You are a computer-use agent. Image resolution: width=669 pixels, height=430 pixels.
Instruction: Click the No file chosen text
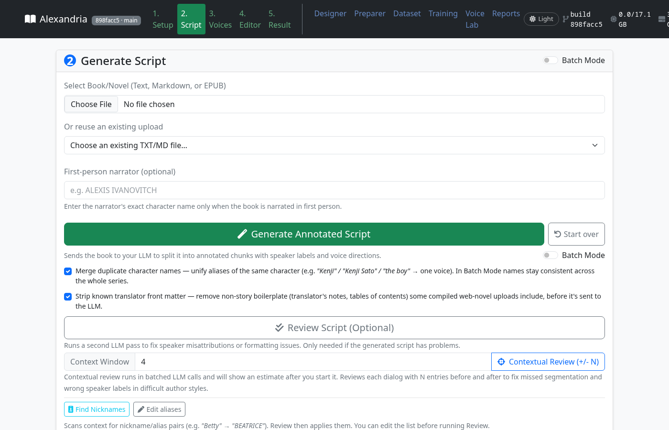[x=149, y=104]
